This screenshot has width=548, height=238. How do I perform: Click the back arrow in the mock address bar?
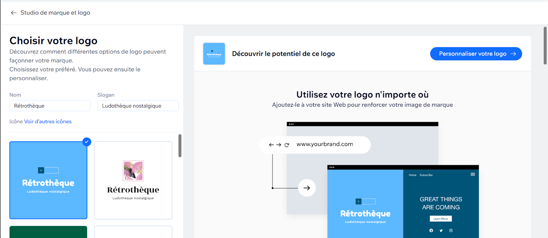(x=271, y=145)
